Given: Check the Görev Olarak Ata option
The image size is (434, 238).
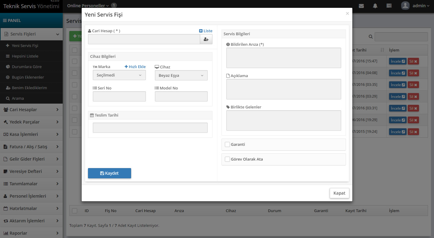Looking at the screenshot, I should (x=228, y=159).
